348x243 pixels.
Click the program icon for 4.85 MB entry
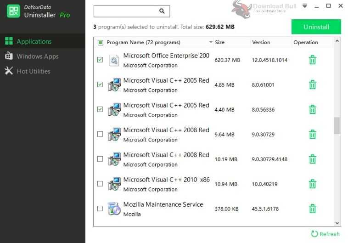[x=114, y=85]
